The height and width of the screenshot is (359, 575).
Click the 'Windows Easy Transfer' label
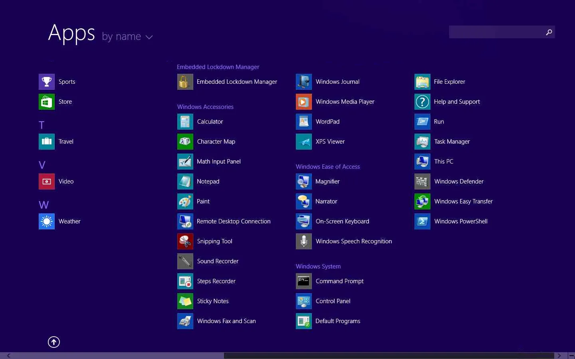464,201
